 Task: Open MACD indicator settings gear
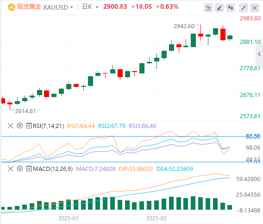click(x=20, y=169)
